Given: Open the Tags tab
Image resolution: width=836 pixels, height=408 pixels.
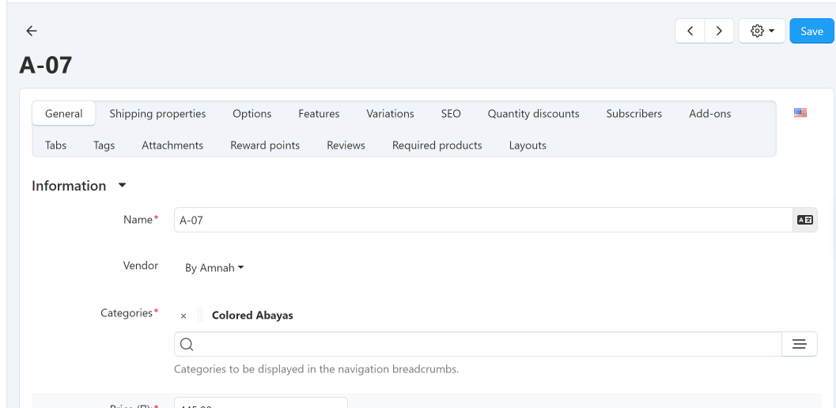Looking at the screenshot, I should (x=104, y=145).
